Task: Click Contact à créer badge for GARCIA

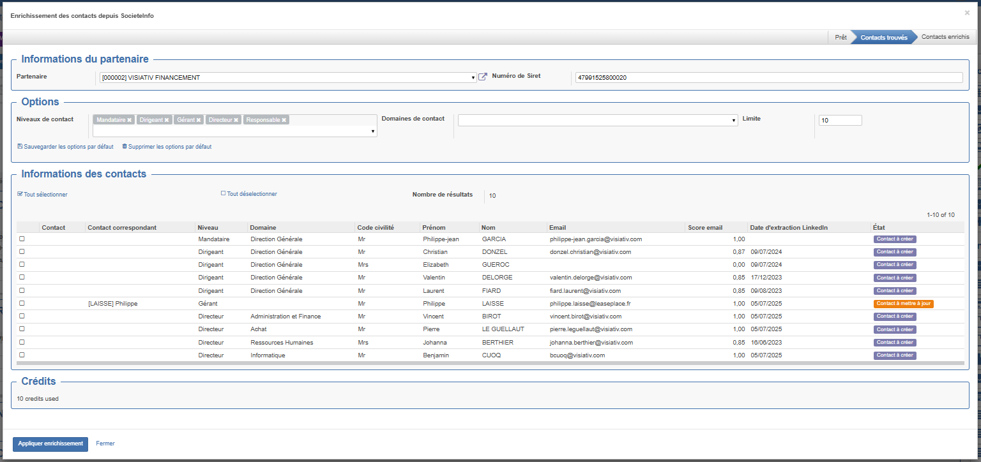Action: (895, 239)
